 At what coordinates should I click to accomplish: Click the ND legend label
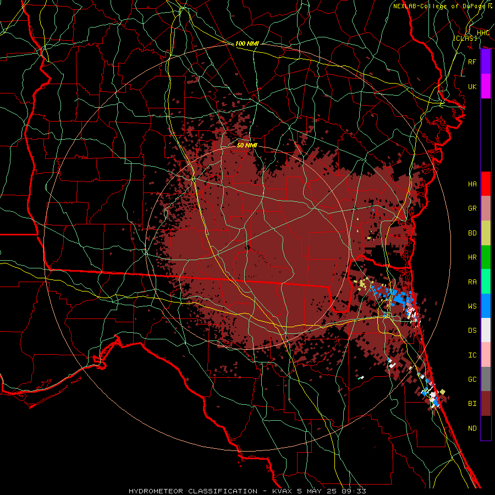tap(472, 428)
